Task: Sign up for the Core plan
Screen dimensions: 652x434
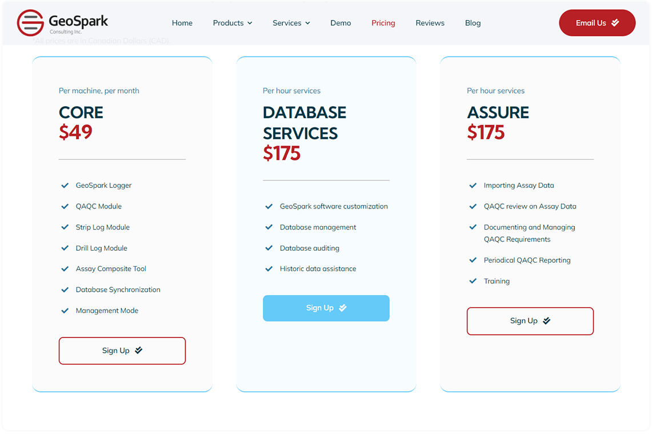Action: coord(122,351)
